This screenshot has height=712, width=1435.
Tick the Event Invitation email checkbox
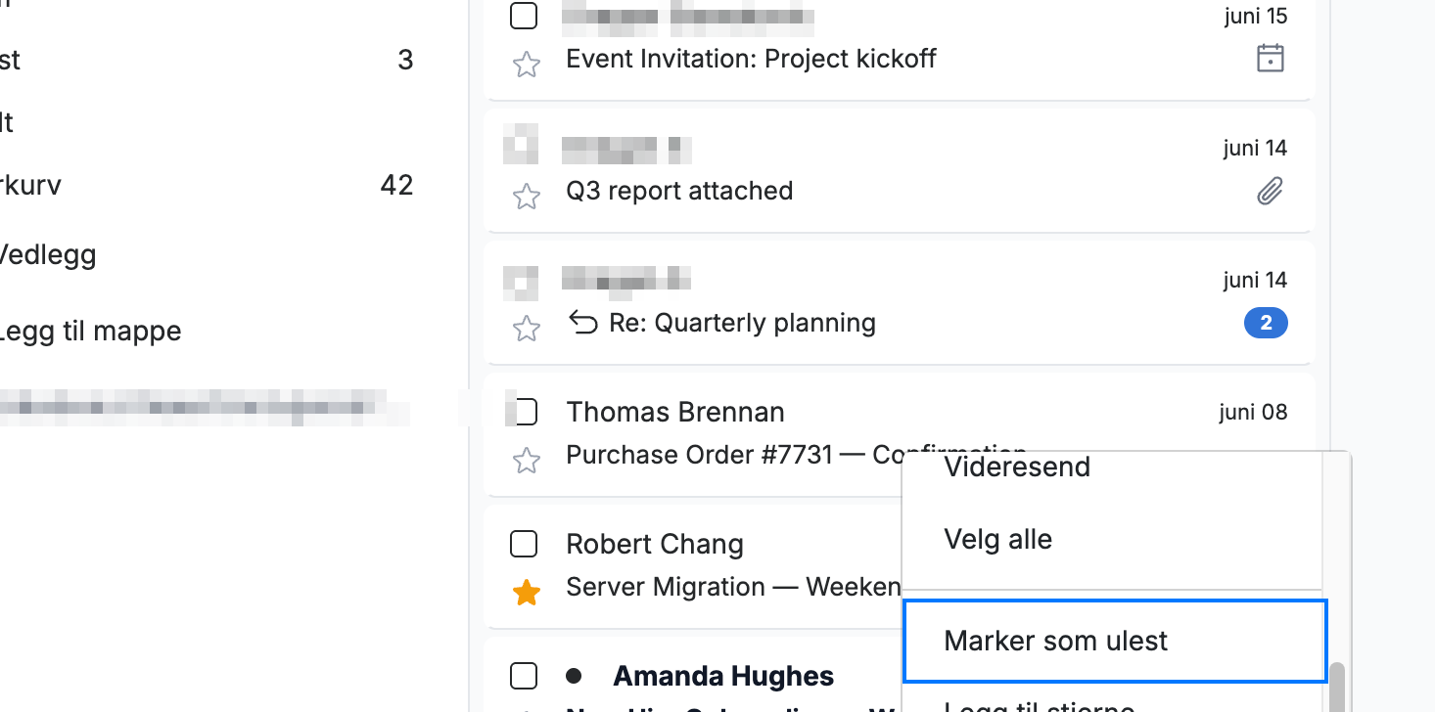point(525,16)
